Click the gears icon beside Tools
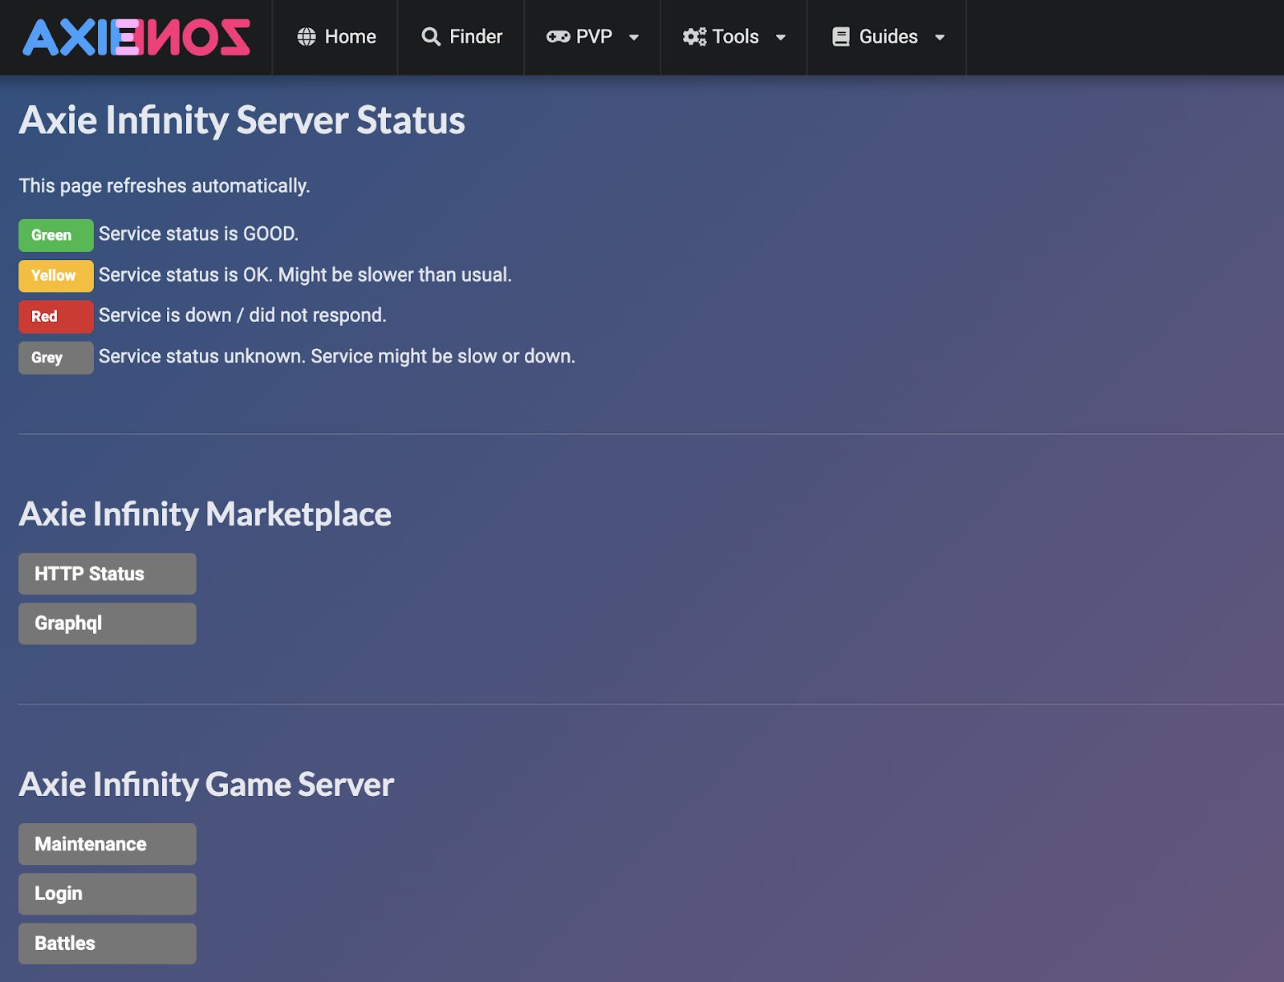Screen dimensions: 1284x982 694,37
